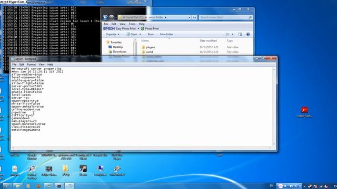The height and width of the screenshot is (189, 337).
Task: Click Explorer refresh button beside address bar
Action: (x=194, y=17)
